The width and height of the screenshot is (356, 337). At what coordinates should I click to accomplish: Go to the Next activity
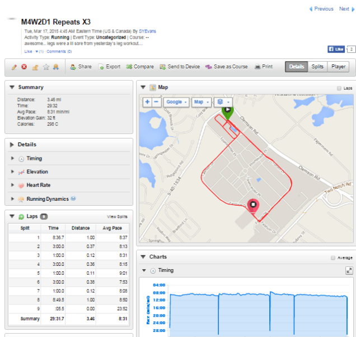tap(346, 9)
